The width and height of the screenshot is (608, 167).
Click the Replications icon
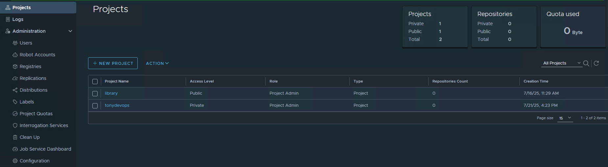click(15, 78)
